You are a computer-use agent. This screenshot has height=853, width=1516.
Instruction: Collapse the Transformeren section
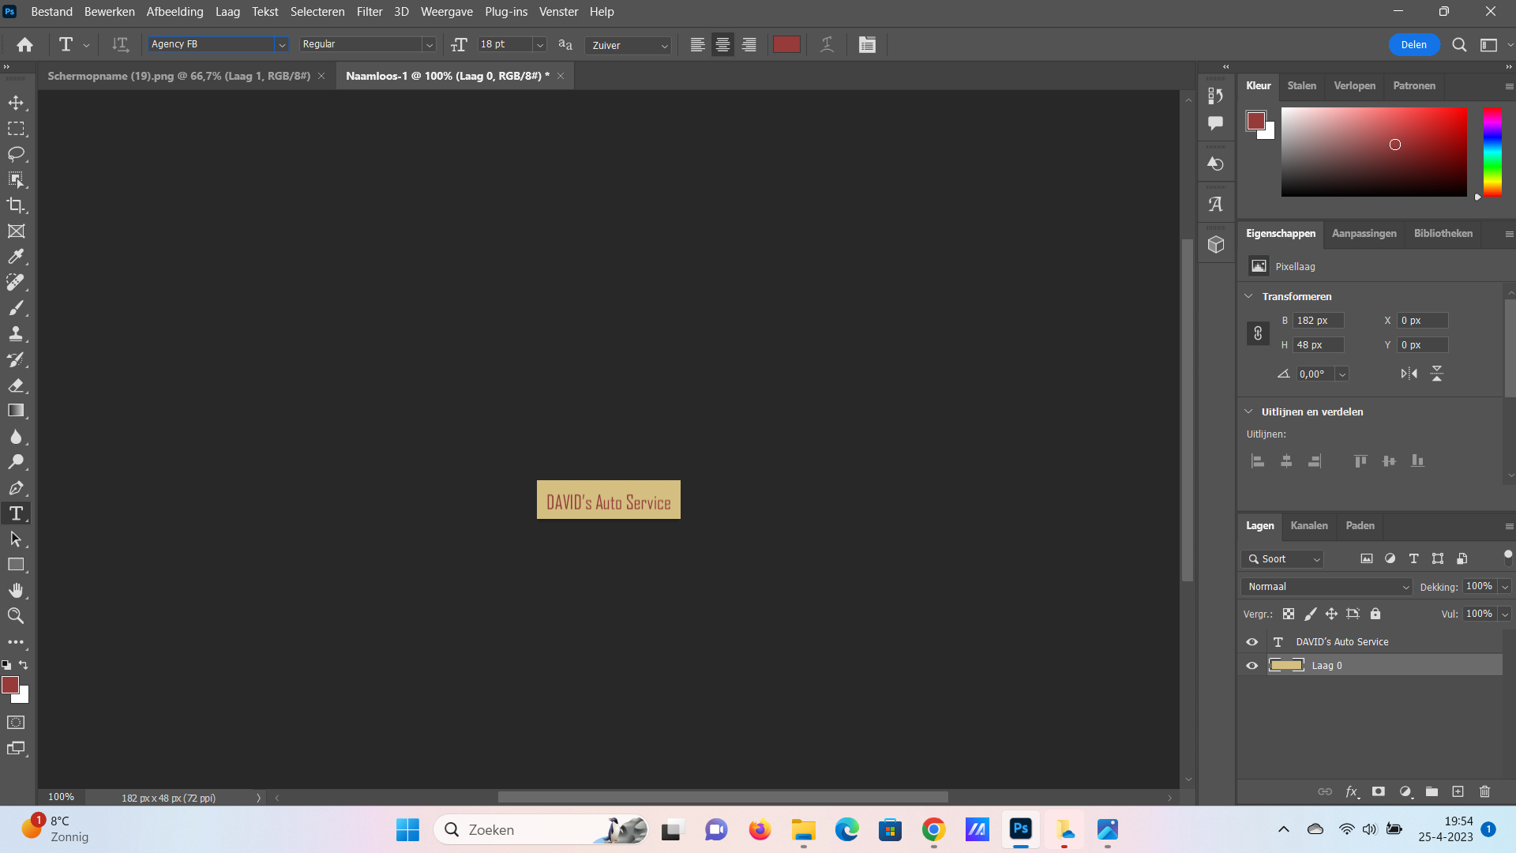(1248, 296)
